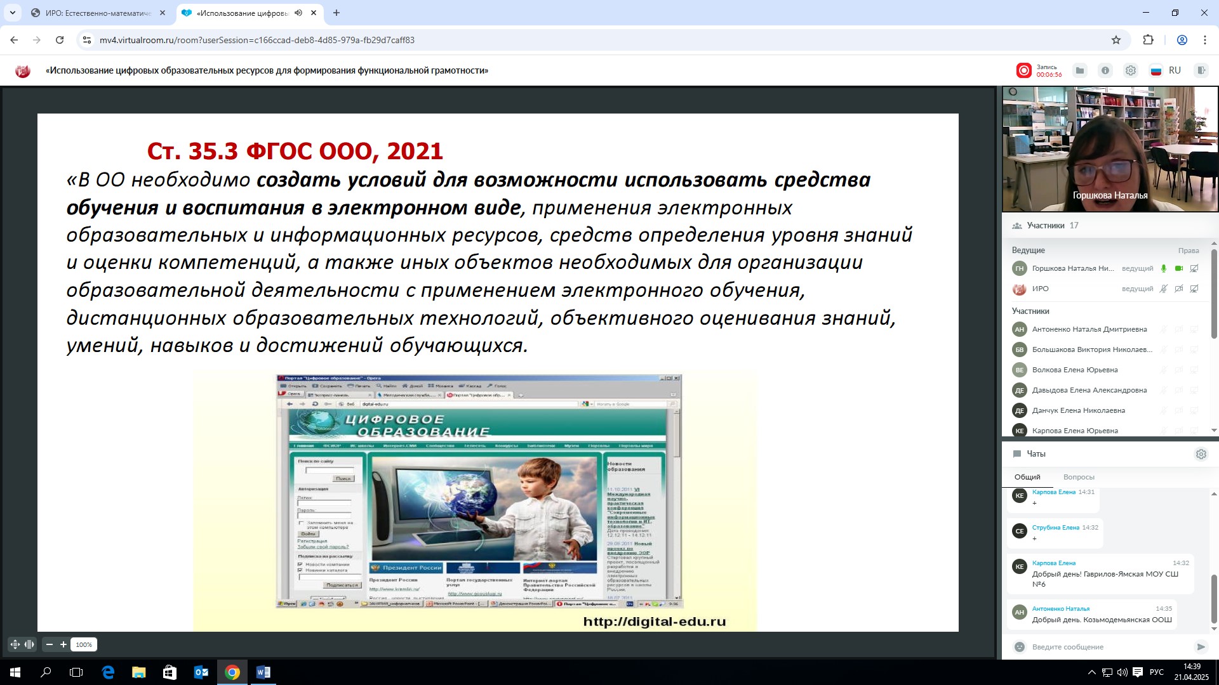Image resolution: width=1219 pixels, height=685 pixels.
Task: Click the address bar URL
Action: click(257, 40)
